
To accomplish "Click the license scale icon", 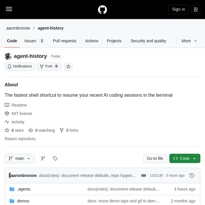I will pyautogui.click(x=7, y=113).
